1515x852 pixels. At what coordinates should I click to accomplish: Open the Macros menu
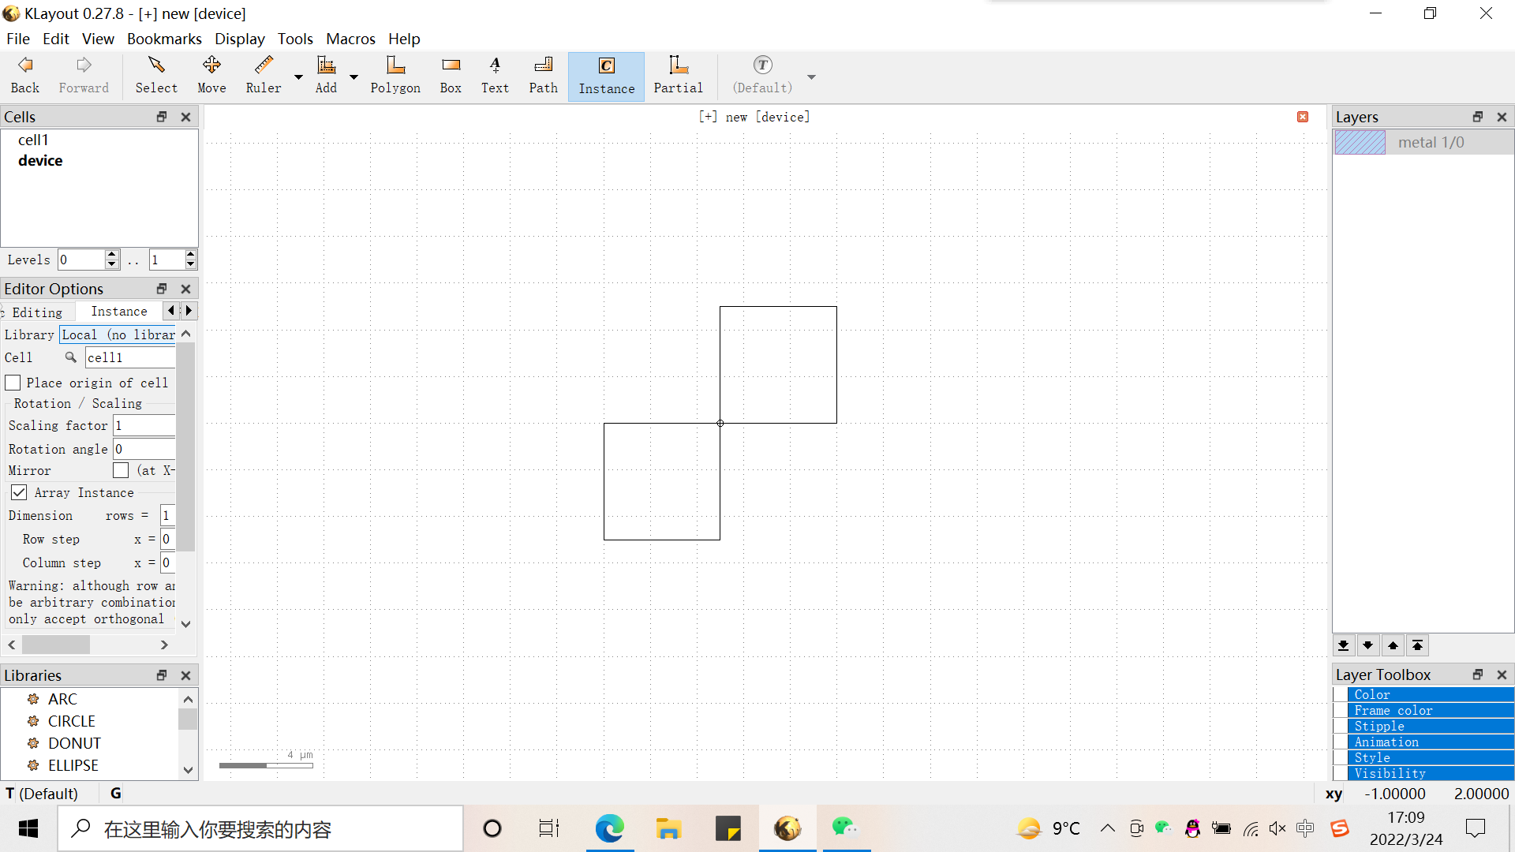pyautogui.click(x=350, y=39)
